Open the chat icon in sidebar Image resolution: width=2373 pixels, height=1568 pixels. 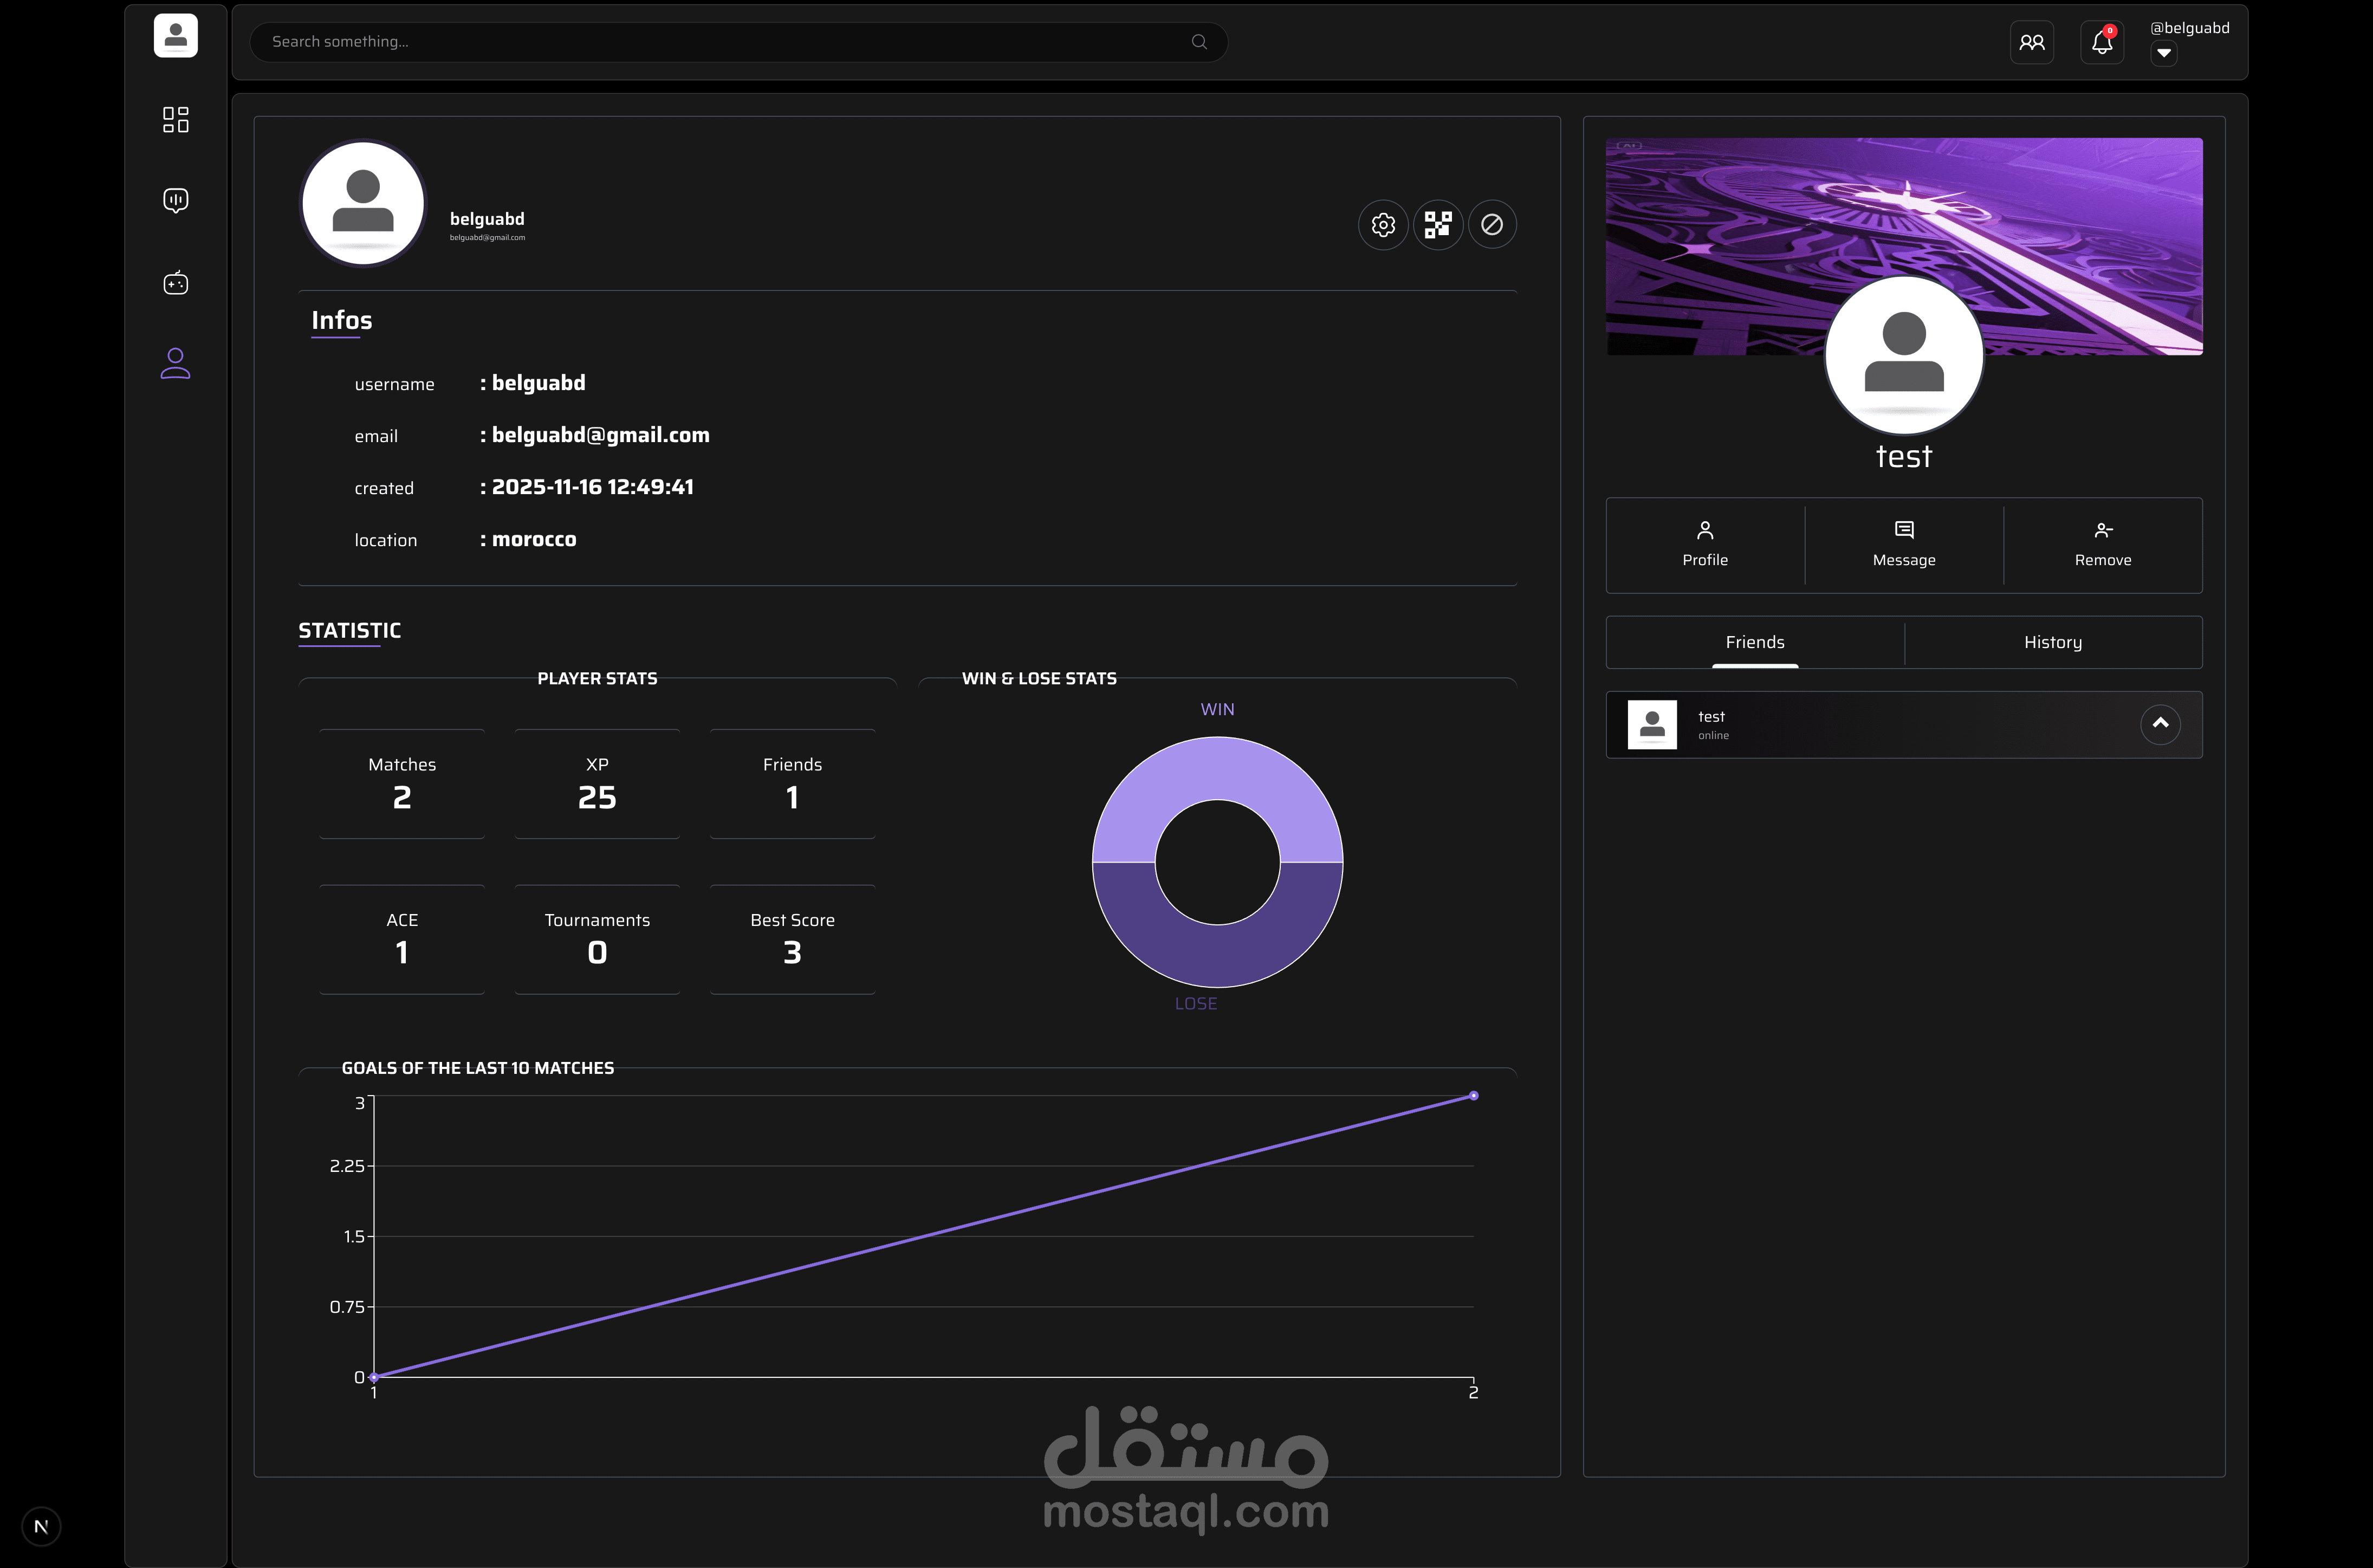[175, 200]
